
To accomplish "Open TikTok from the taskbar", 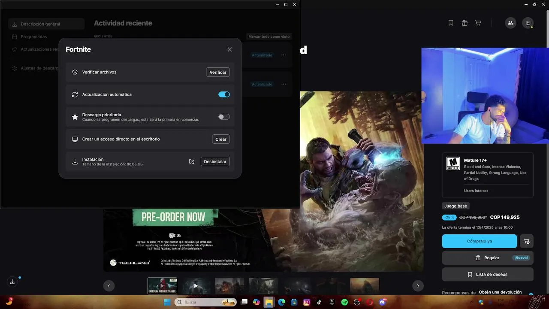I will pos(319,302).
